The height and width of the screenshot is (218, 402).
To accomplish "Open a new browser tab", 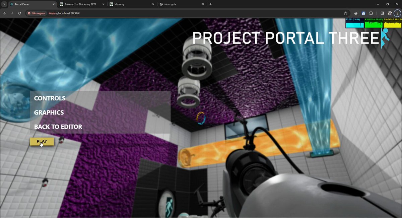I will (210, 4).
